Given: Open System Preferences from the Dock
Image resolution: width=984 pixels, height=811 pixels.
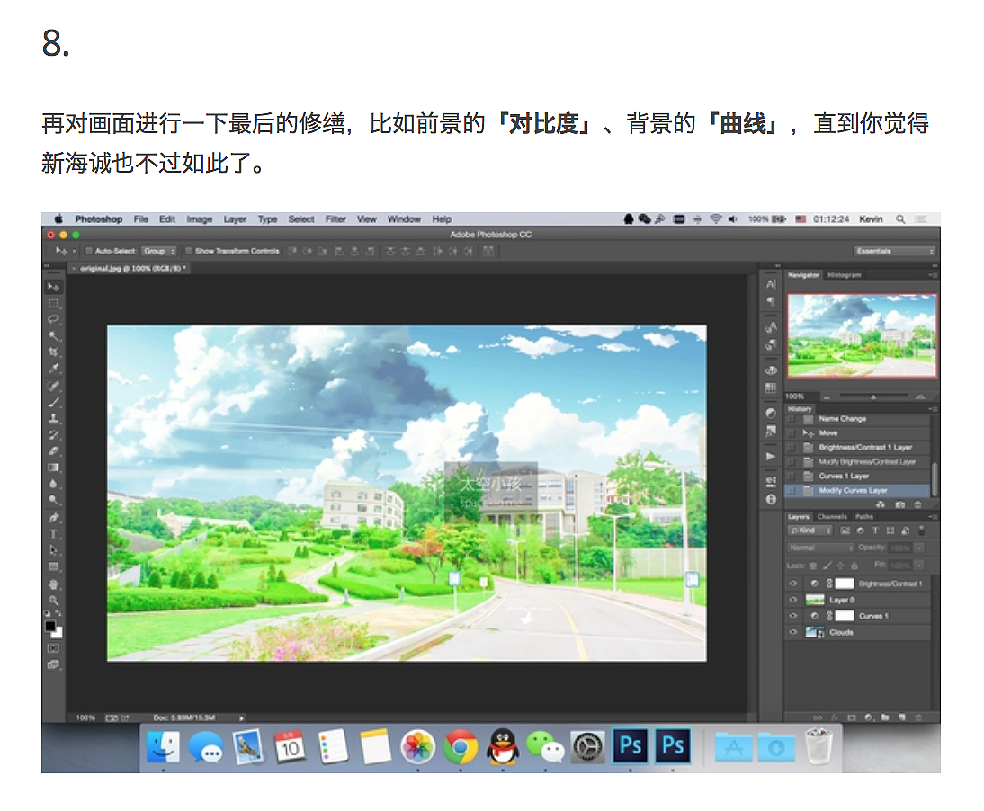Looking at the screenshot, I should [x=587, y=747].
